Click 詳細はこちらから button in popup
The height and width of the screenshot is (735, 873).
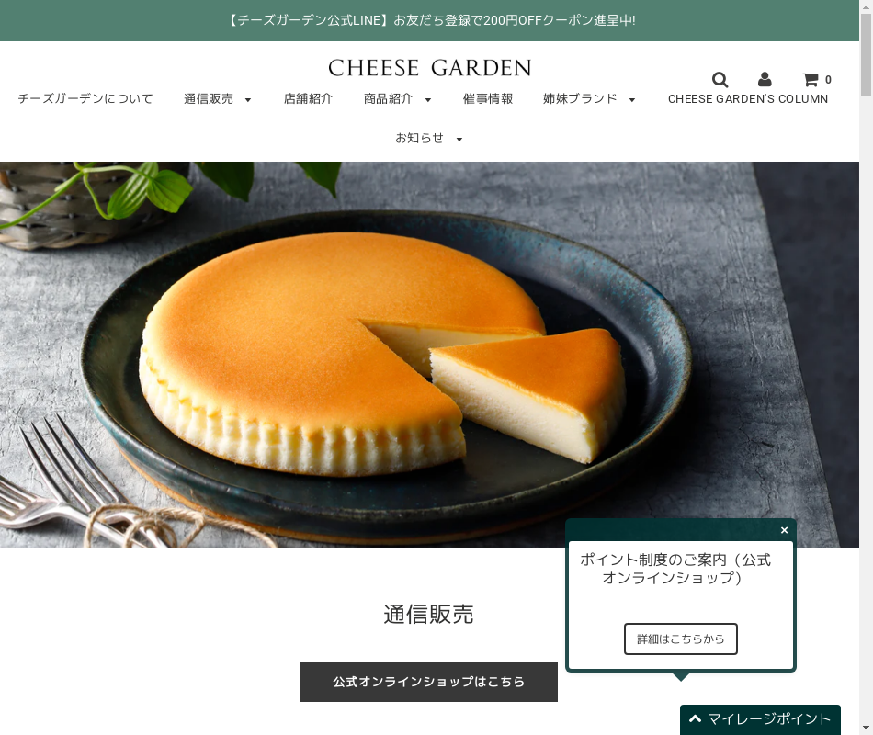pos(680,639)
